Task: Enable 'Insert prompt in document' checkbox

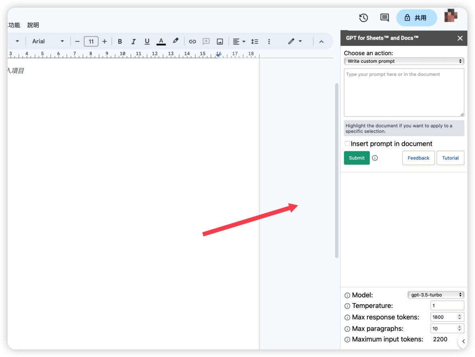Action: (x=347, y=143)
